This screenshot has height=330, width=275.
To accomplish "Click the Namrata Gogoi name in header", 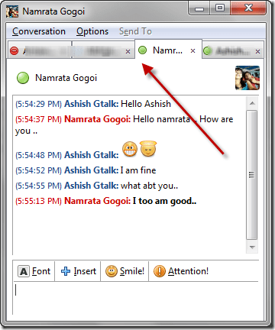I will tap(66, 78).
